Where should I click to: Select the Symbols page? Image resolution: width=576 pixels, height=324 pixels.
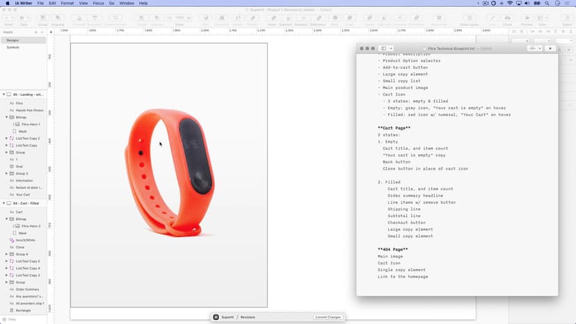(13, 47)
